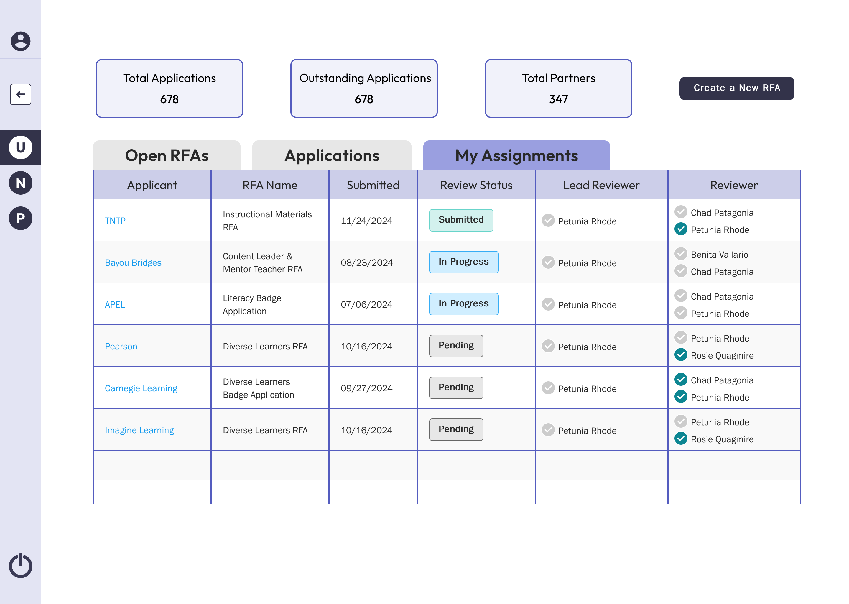This screenshot has height=604, width=849.
Task: Click Create a New RFA button
Action: point(736,88)
